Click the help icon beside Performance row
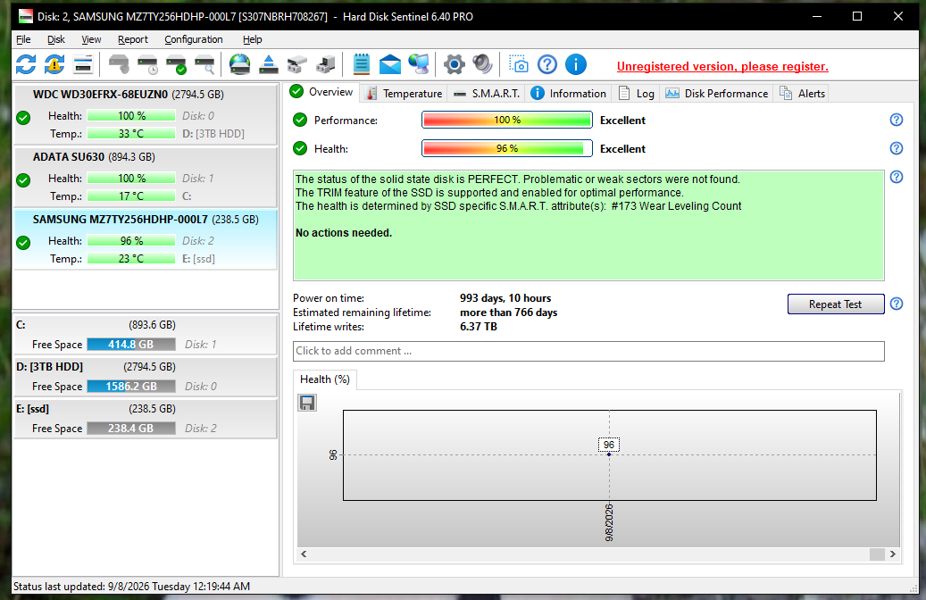The image size is (926, 600). click(896, 120)
